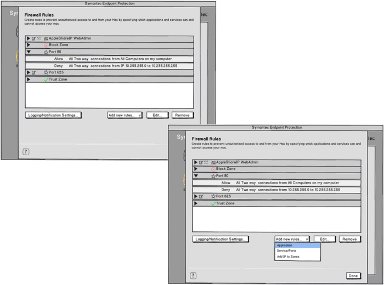Click red X icon of Block Zone, back window
The width and height of the screenshot is (384, 285).
click(46, 45)
